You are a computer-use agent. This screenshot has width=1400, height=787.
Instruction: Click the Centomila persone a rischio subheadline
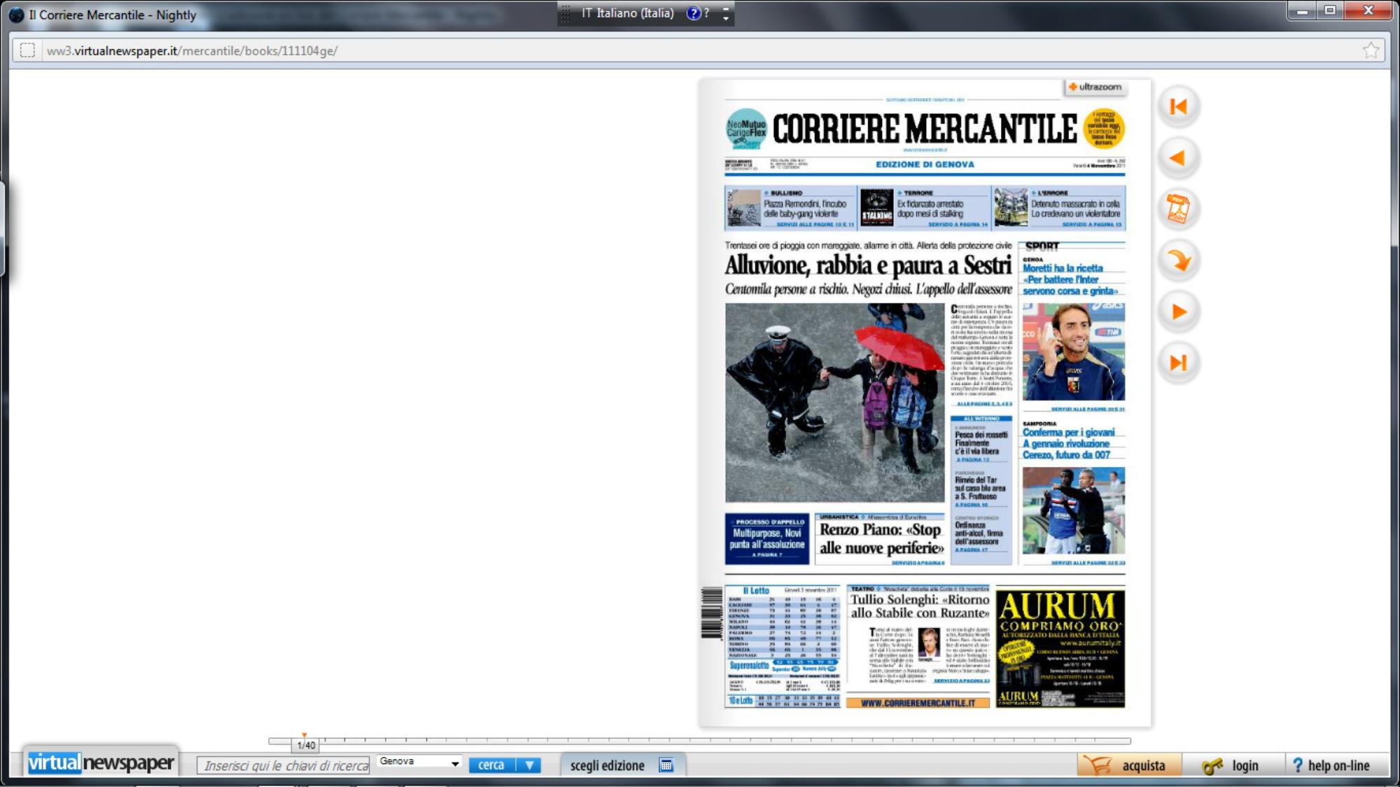868,289
